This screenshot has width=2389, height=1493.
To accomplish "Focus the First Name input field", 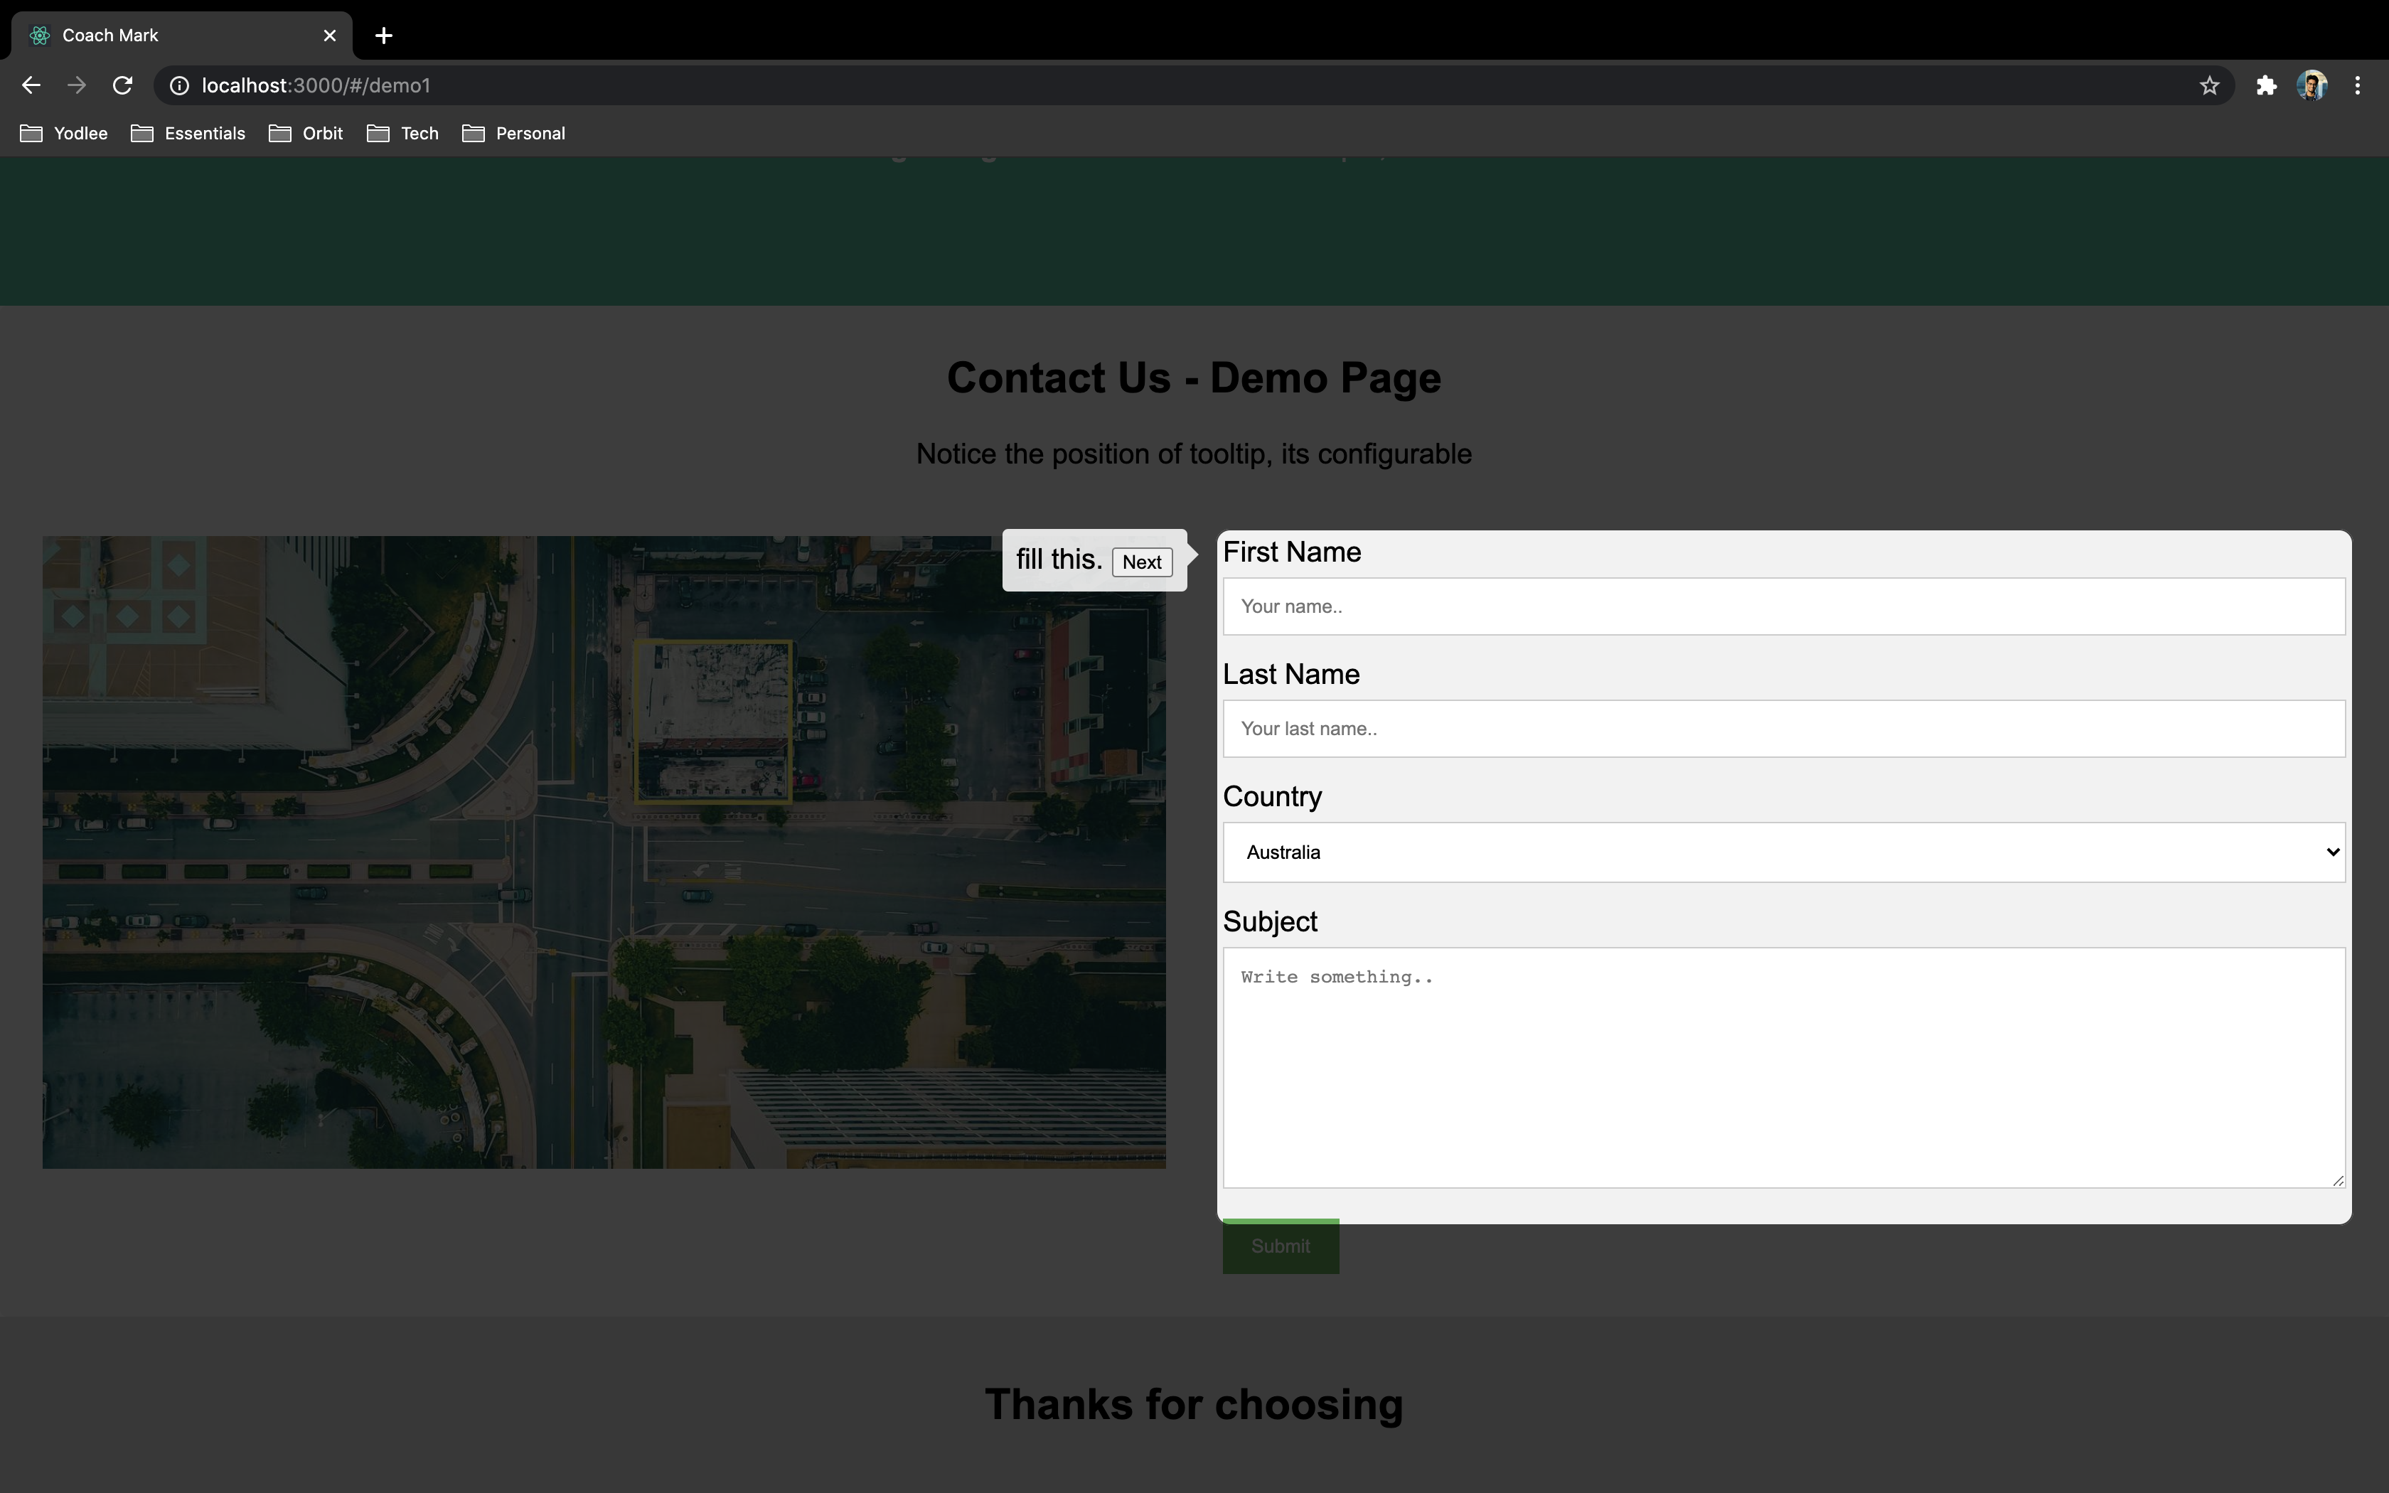I will [1783, 606].
